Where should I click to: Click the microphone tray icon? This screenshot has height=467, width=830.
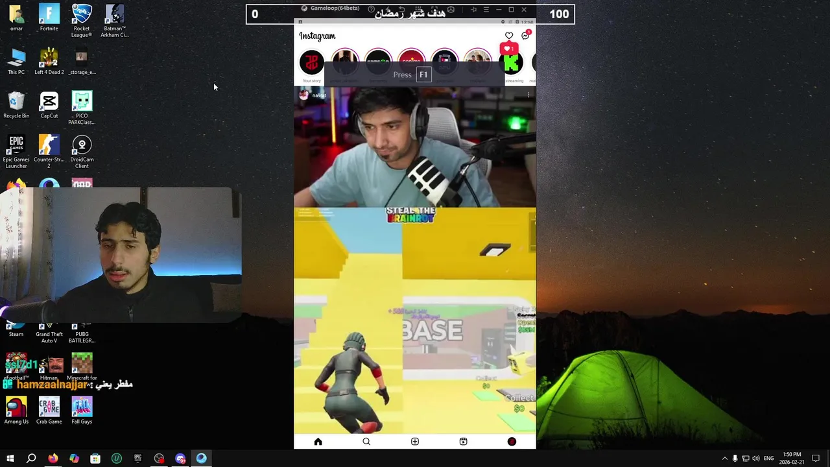(x=735, y=459)
